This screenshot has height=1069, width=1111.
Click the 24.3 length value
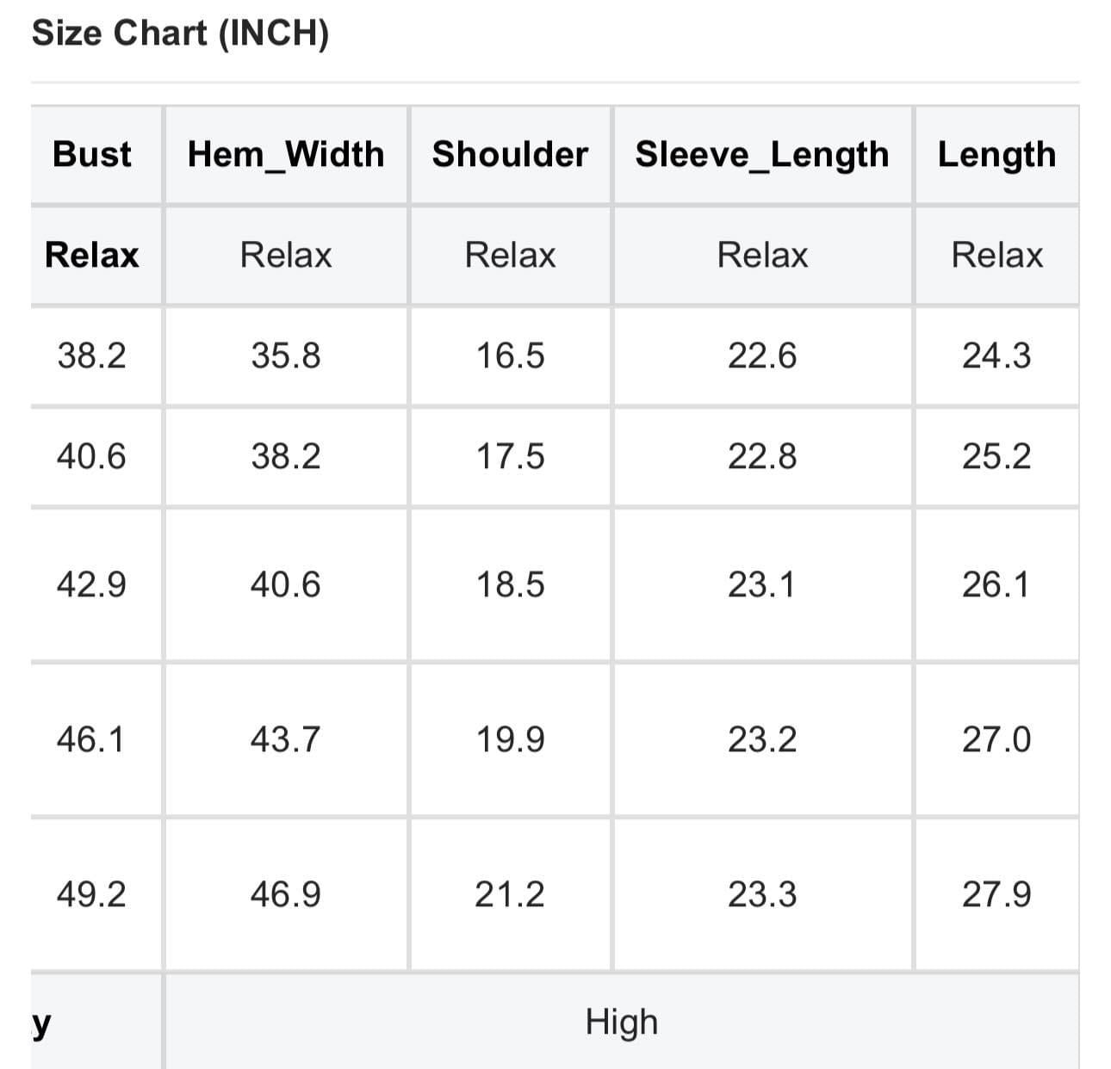coord(996,355)
